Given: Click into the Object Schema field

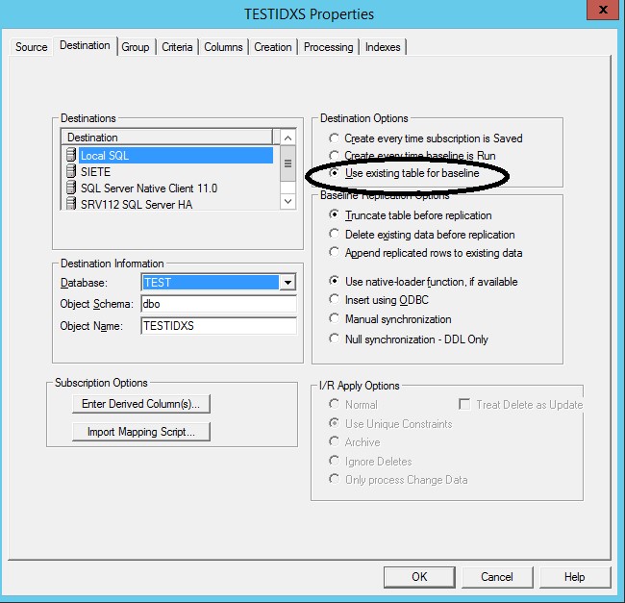Looking at the screenshot, I should coord(218,304).
